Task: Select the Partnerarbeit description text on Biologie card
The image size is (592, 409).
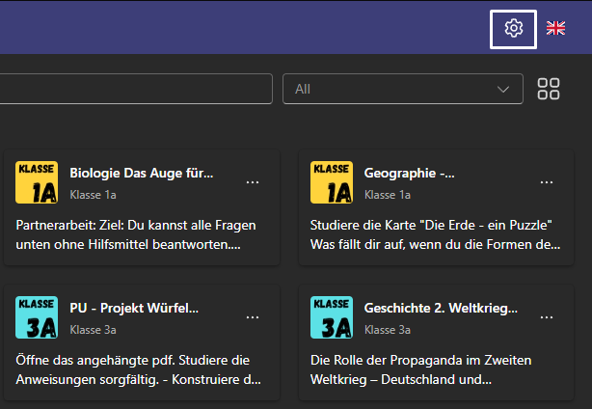Action: coord(136,235)
